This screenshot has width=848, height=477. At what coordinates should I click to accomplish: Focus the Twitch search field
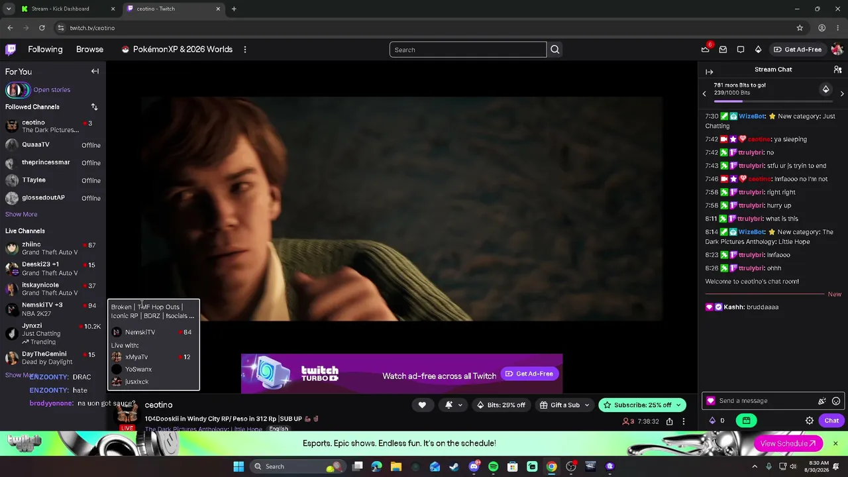coord(468,50)
